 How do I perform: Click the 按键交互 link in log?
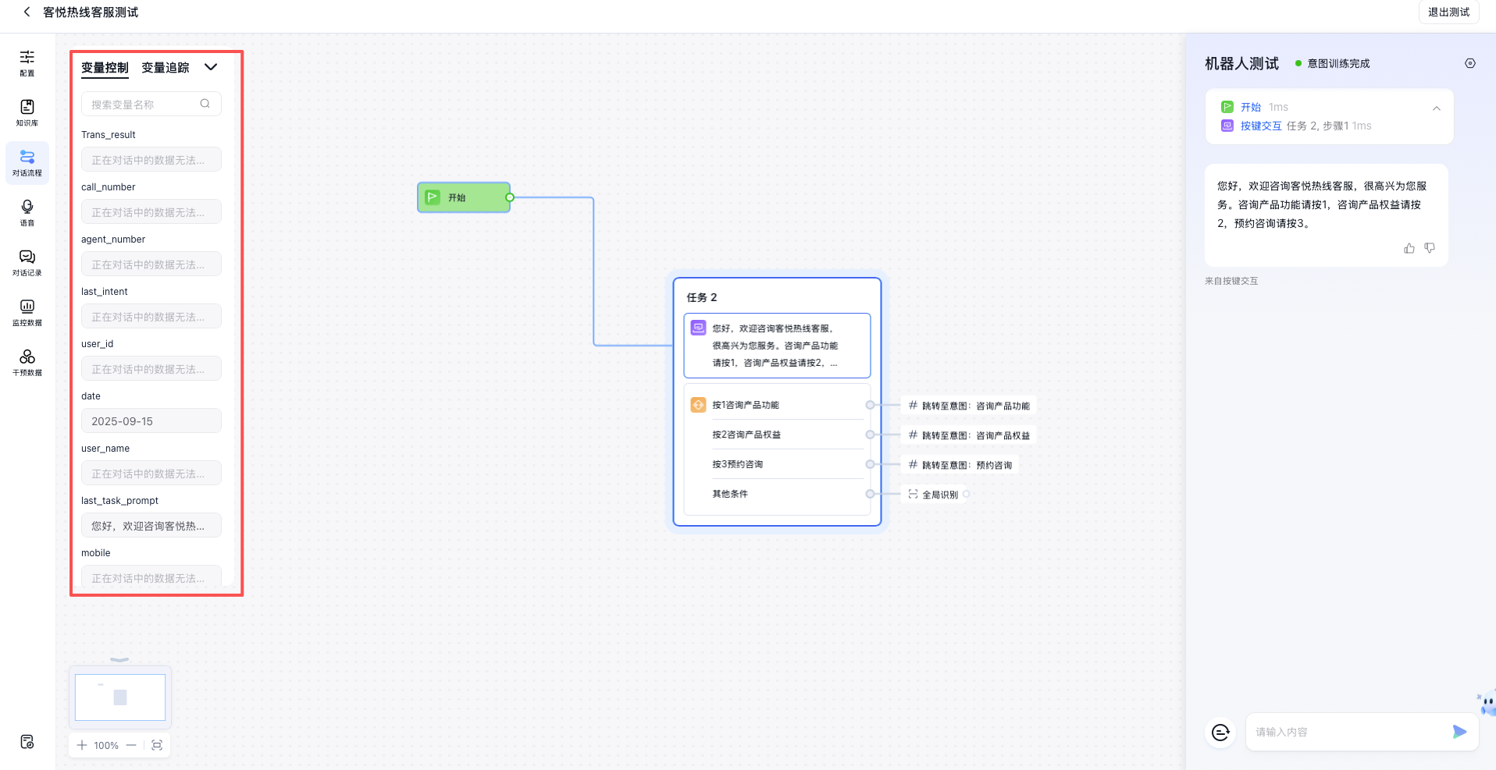click(x=1261, y=126)
